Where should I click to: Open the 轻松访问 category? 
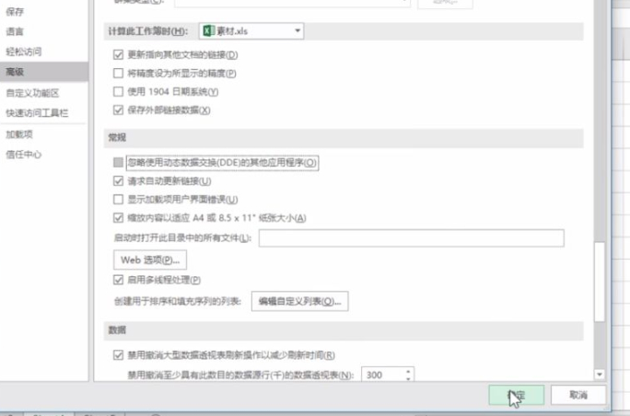click(x=23, y=52)
